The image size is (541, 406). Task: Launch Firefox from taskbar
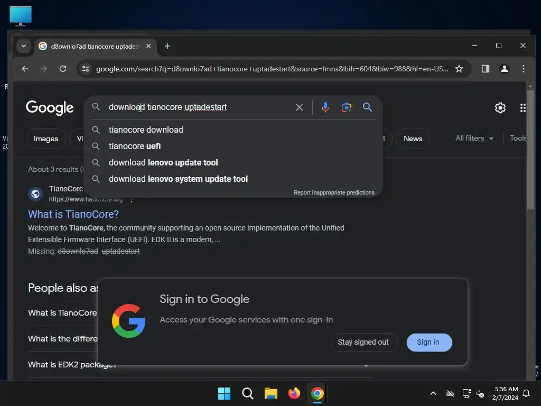click(x=294, y=393)
